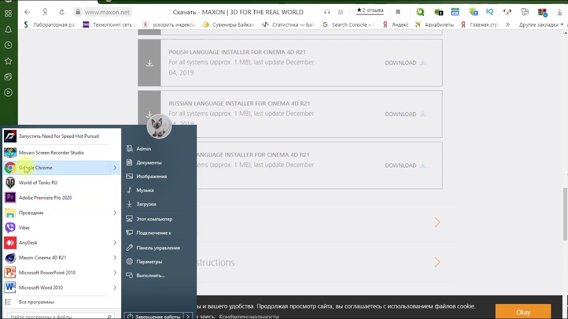Open Панель управления
This screenshot has height=319, width=568.
(x=158, y=248)
